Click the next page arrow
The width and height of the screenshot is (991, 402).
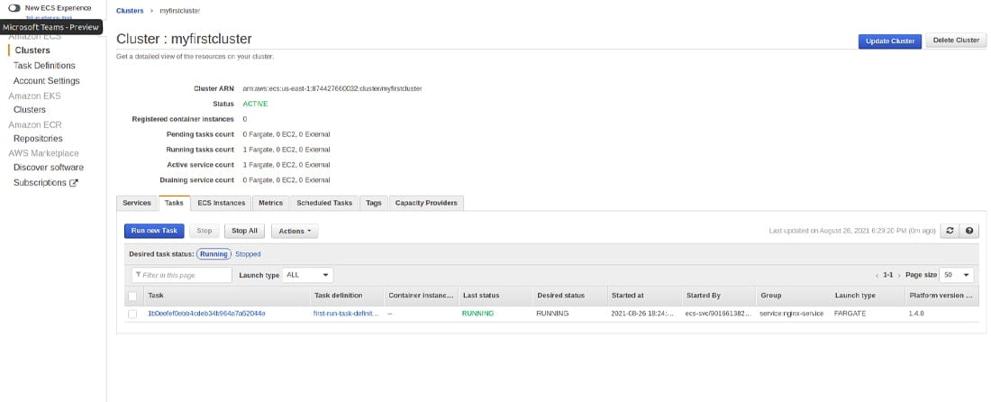point(899,276)
